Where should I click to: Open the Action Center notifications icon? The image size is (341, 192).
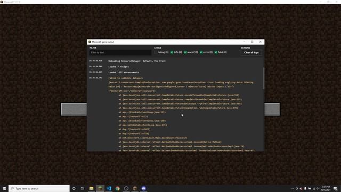pos(335,188)
